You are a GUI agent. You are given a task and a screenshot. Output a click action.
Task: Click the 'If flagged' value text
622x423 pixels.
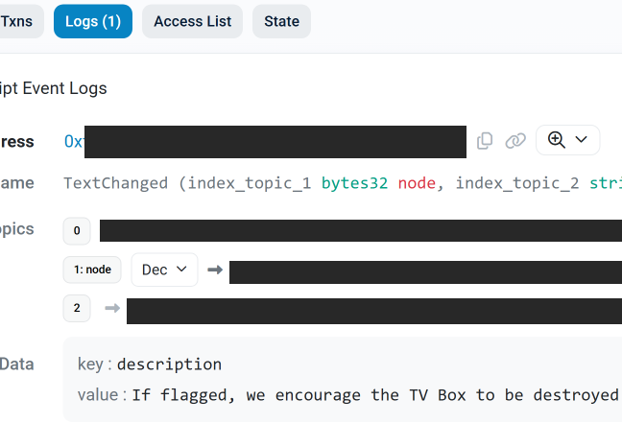[374, 395]
